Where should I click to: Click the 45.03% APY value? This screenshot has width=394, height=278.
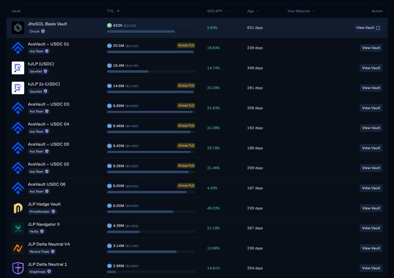point(213,208)
